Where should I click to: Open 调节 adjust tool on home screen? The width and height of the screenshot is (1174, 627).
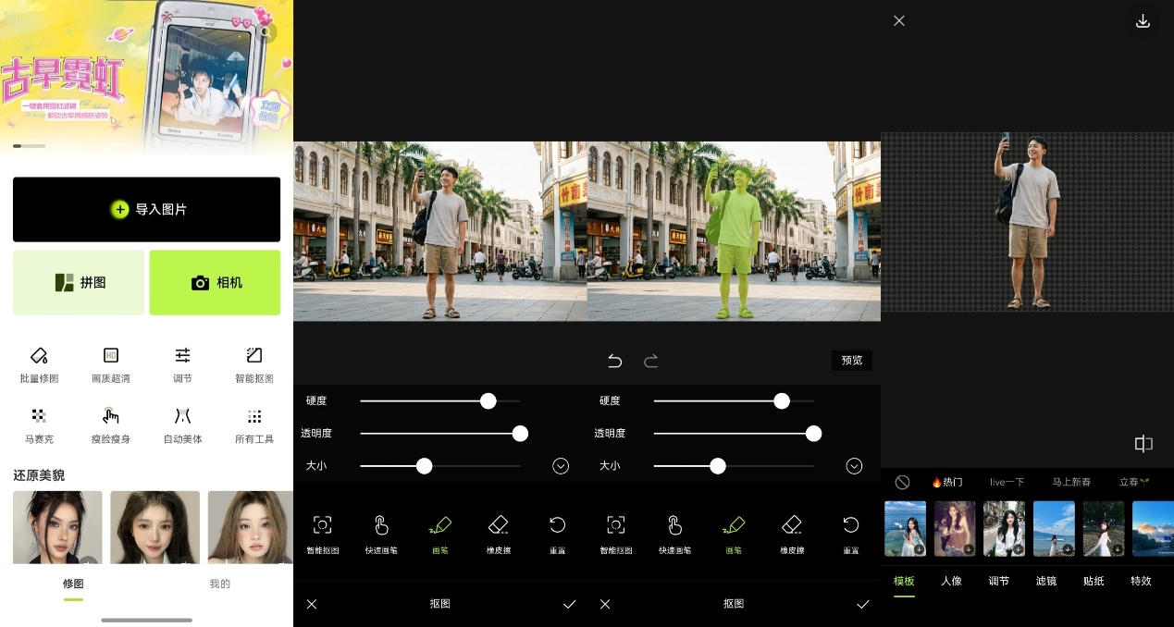[183, 365]
